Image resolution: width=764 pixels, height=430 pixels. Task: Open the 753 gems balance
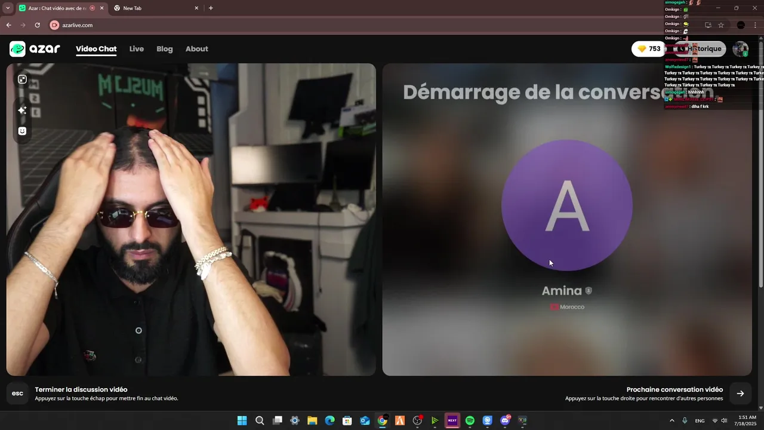pyautogui.click(x=649, y=49)
